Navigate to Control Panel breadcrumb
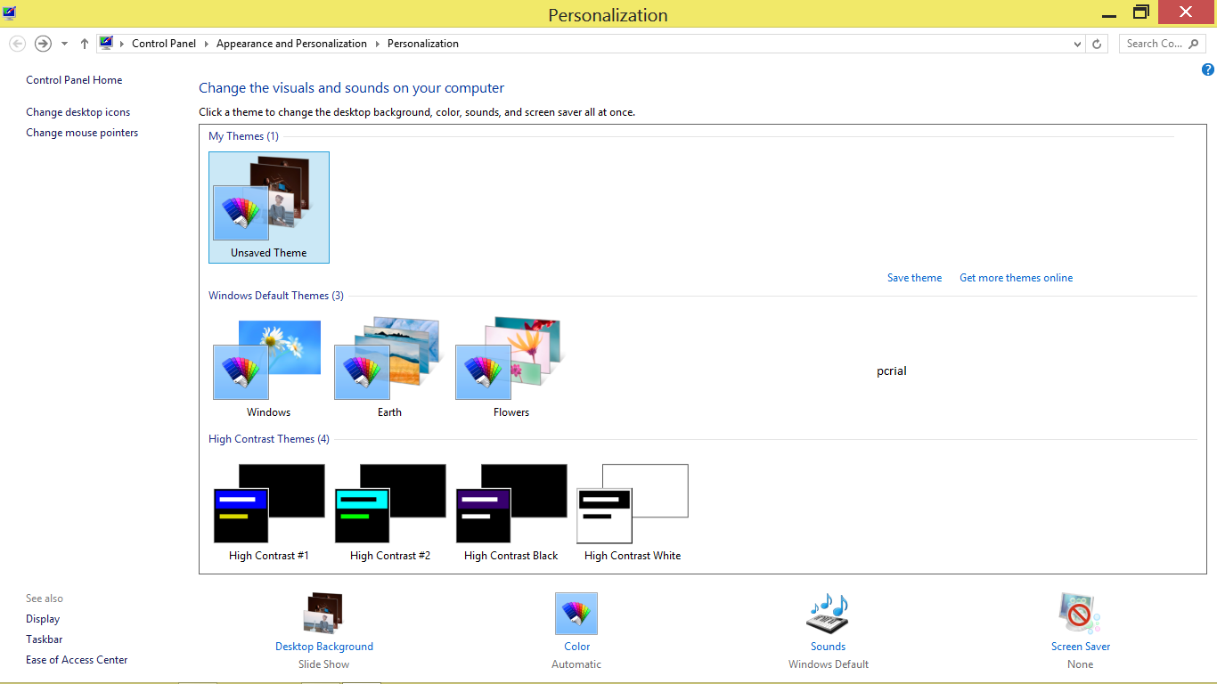Image resolution: width=1217 pixels, height=684 pixels. tap(164, 43)
